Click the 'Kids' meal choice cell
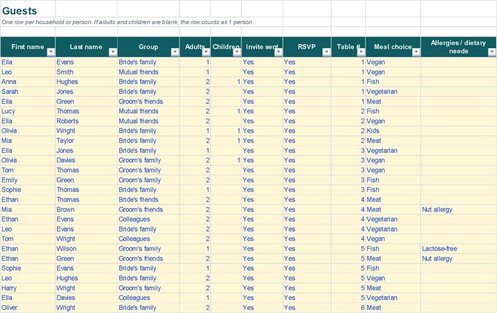 pos(393,131)
